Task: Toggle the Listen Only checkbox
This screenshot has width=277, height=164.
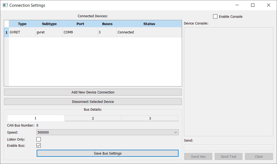Action: coord(39,139)
